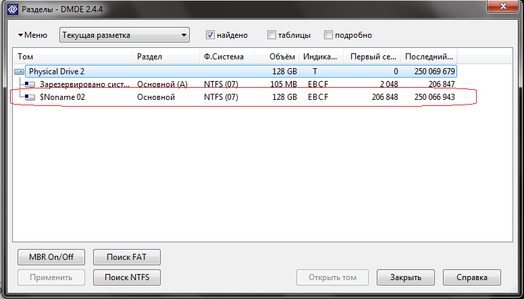Click the Открыть том button
The image size is (524, 299).
click(332, 277)
